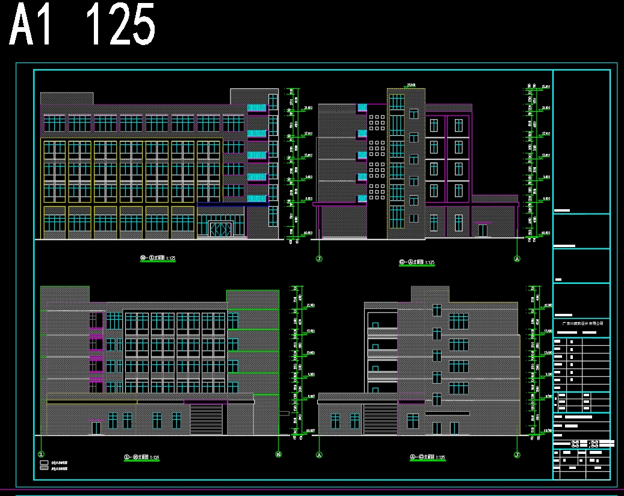
Task: Click the grid axis bubble 1 at bottom-left
Action: tap(41, 455)
